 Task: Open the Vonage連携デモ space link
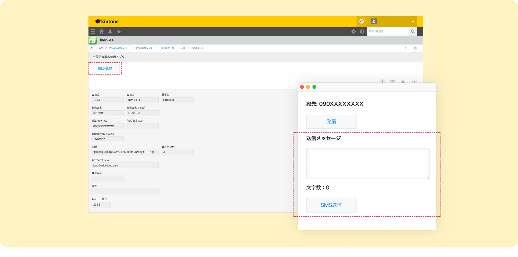pyautogui.click(x=118, y=48)
